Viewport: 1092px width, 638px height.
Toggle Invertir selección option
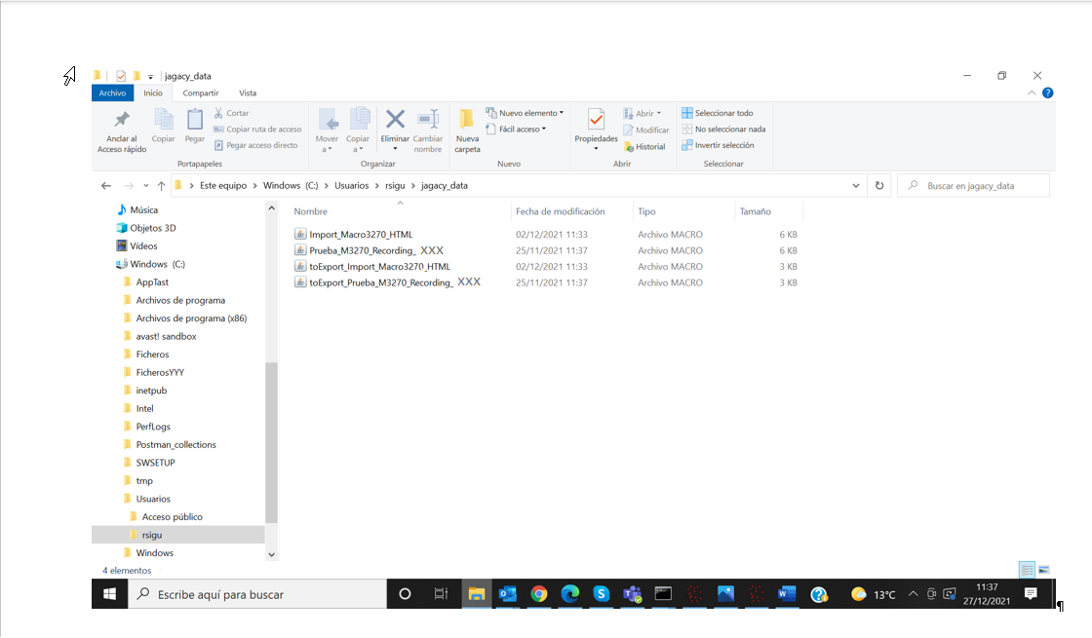(x=718, y=145)
